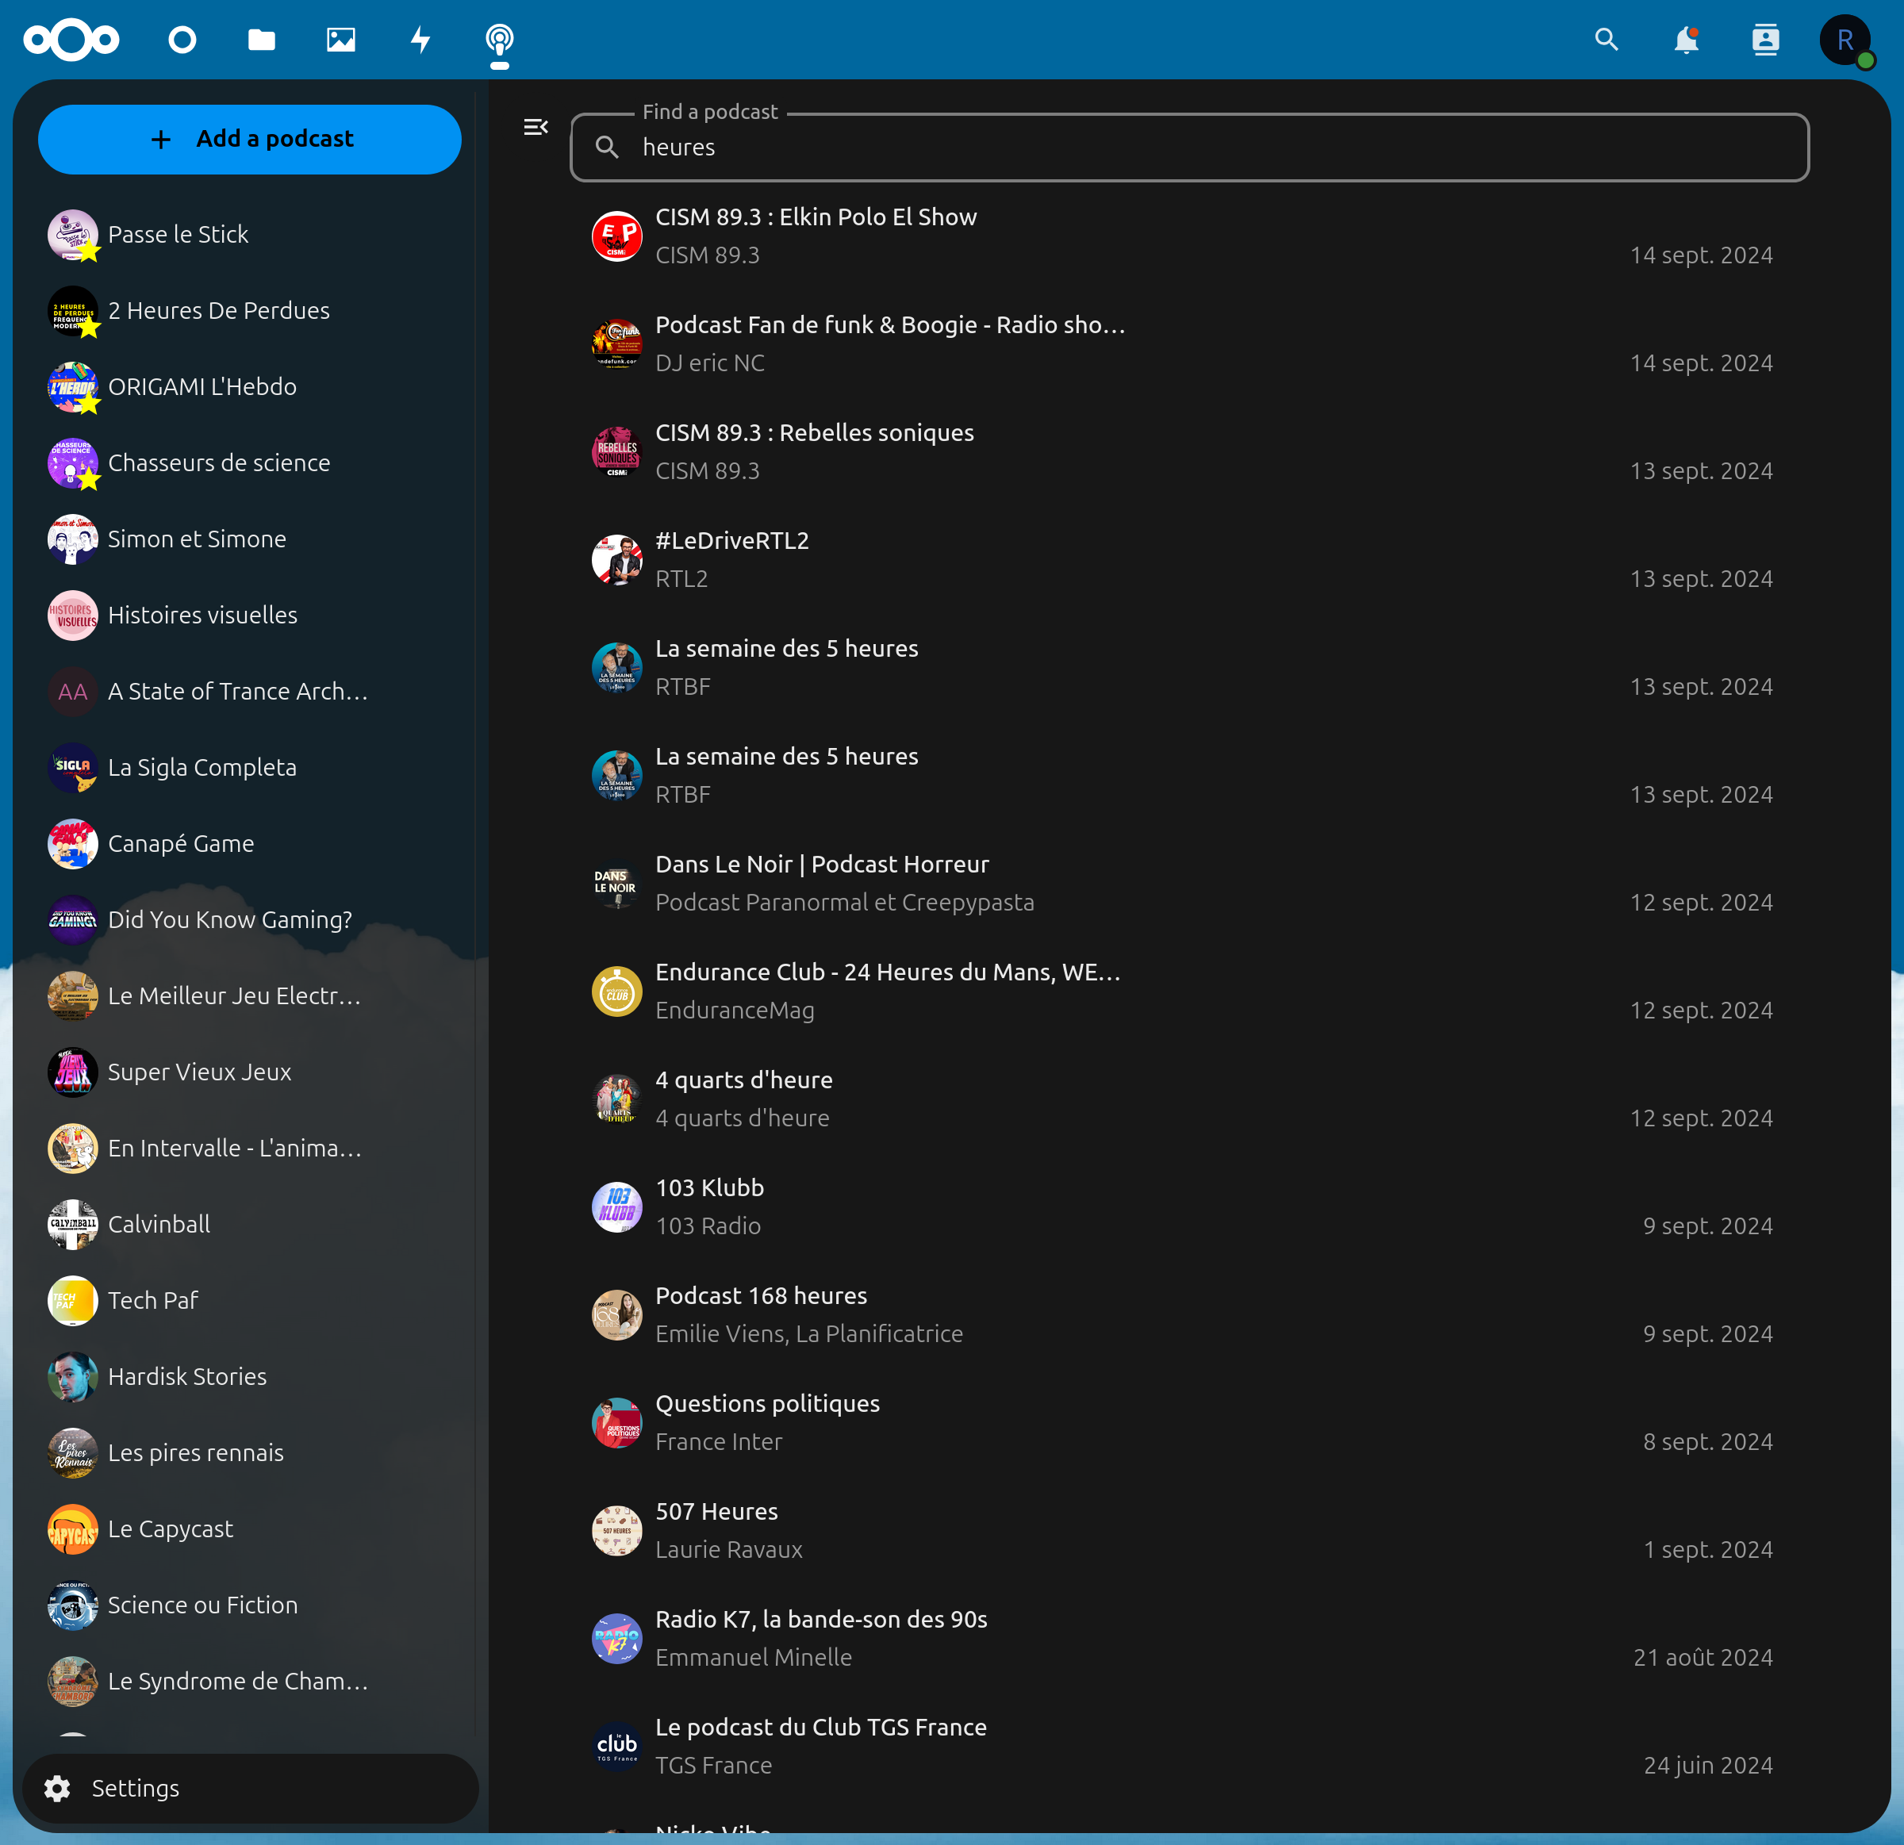Focus the Find a podcast search field

tap(1189, 148)
